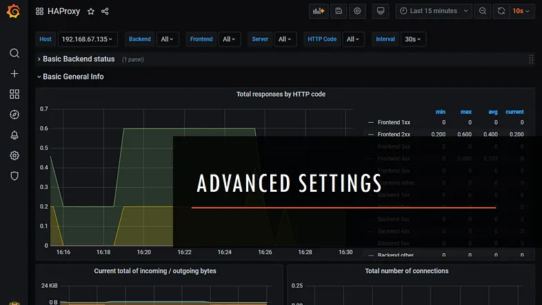542x305 pixels.
Task: Change the Backend other series color swatch
Action: pyautogui.click(x=371, y=255)
